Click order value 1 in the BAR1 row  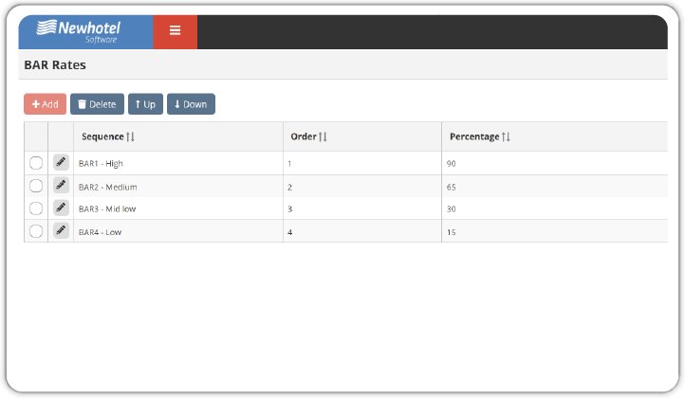click(x=289, y=164)
